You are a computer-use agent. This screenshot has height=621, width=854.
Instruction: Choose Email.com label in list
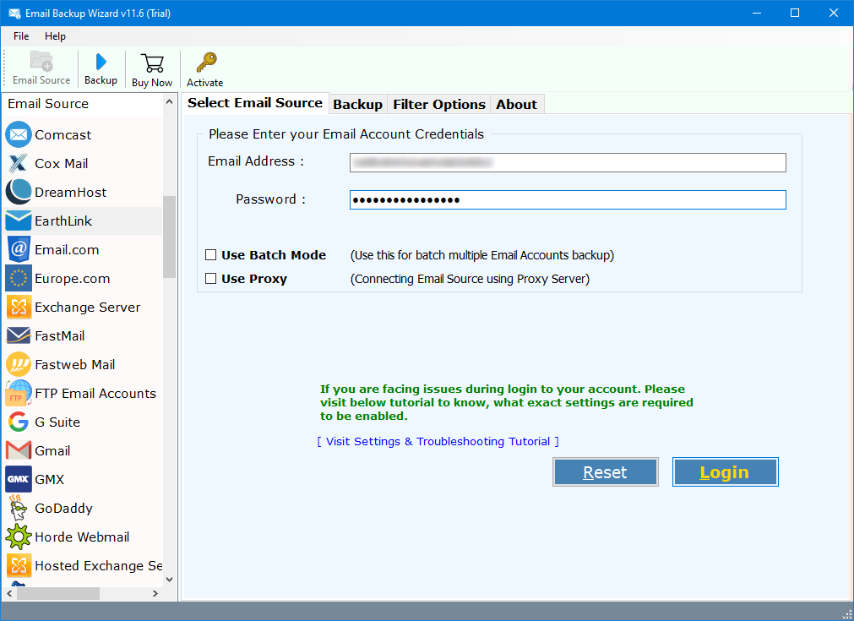click(67, 250)
